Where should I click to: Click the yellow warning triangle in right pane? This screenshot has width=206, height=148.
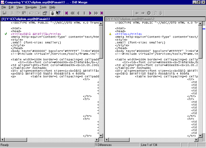(110, 34)
